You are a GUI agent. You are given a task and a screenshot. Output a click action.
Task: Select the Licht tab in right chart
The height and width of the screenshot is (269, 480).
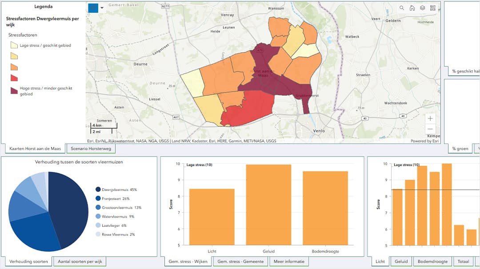pyautogui.click(x=380, y=261)
